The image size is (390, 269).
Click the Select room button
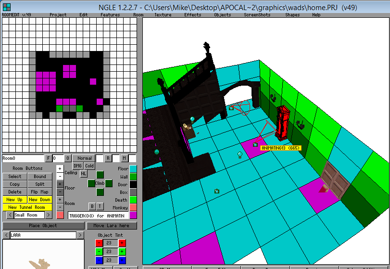pos(15,177)
